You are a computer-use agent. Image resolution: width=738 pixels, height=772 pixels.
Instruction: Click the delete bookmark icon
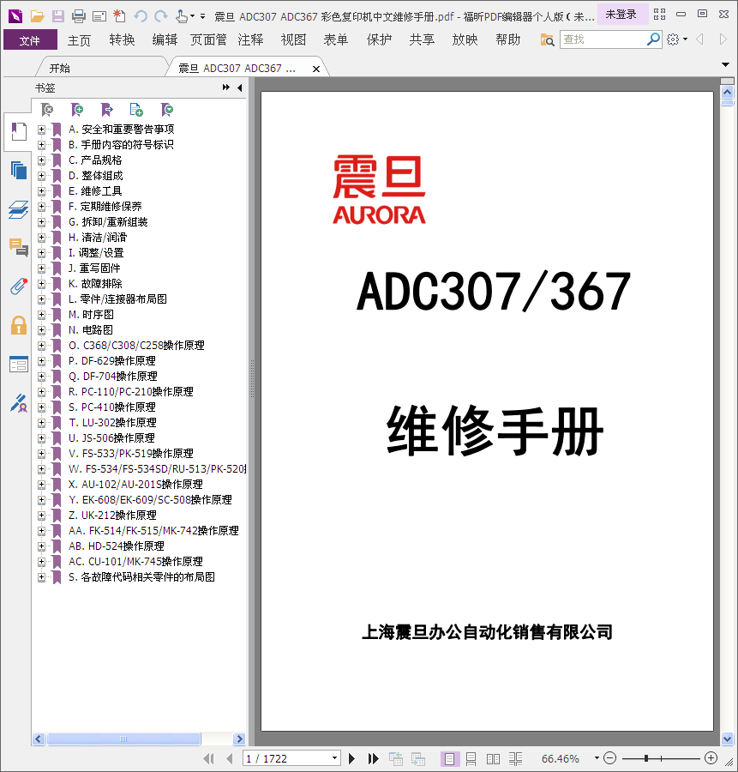(x=47, y=109)
